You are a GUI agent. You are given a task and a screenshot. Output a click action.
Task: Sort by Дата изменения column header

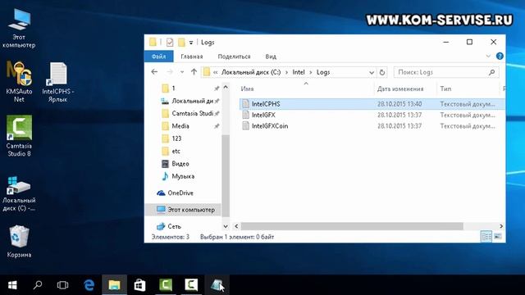400,89
